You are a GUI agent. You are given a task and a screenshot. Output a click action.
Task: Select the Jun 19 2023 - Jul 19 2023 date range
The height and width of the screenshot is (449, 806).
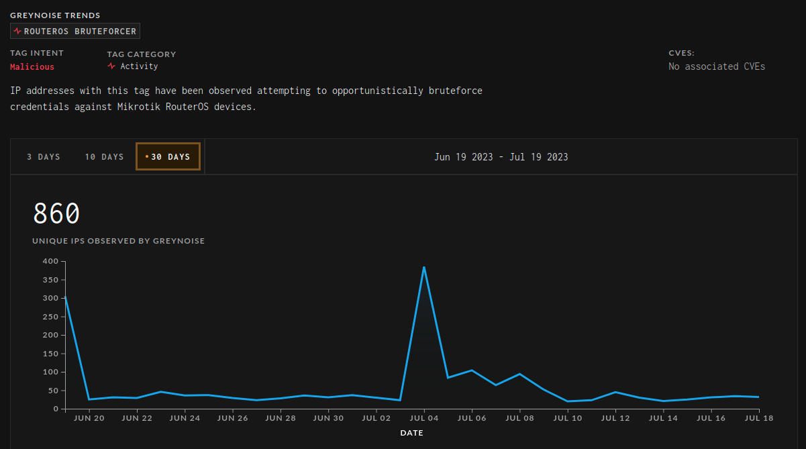(x=501, y=157)
